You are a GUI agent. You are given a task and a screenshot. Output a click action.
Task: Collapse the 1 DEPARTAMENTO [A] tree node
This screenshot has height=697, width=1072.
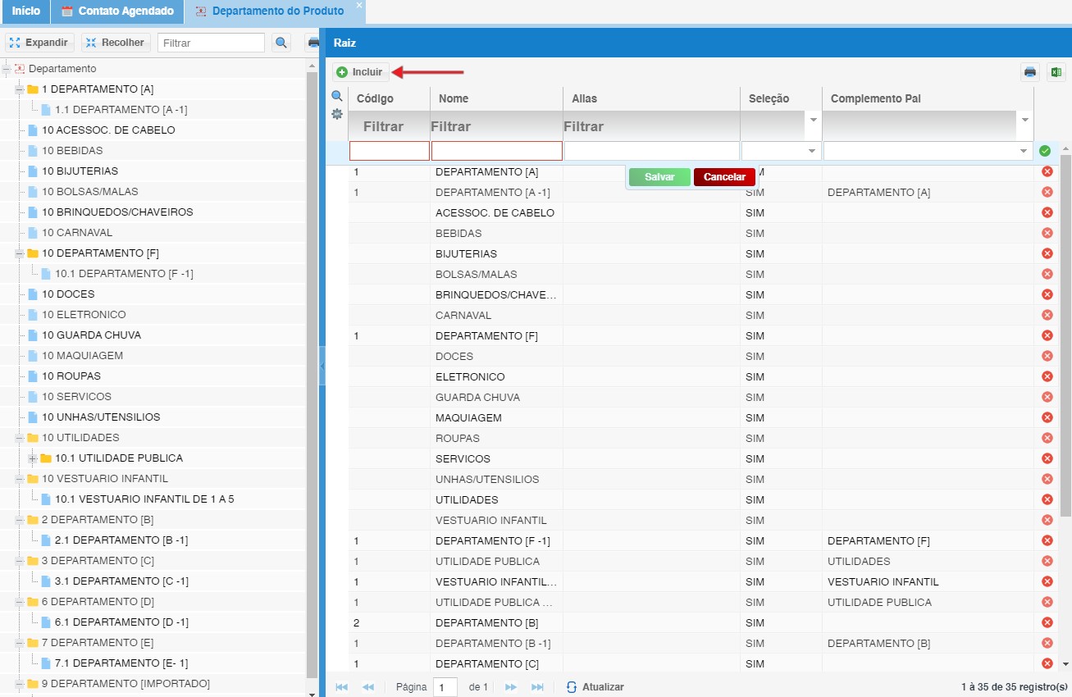20,89
